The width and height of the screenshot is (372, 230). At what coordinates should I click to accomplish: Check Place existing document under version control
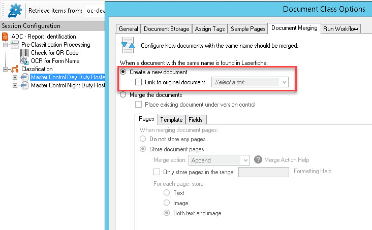138,104
